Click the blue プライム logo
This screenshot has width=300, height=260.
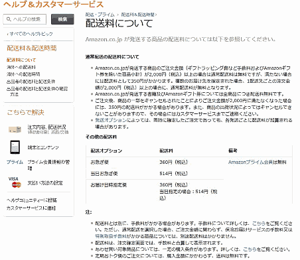pyautogui.click(x=15, y=162)
